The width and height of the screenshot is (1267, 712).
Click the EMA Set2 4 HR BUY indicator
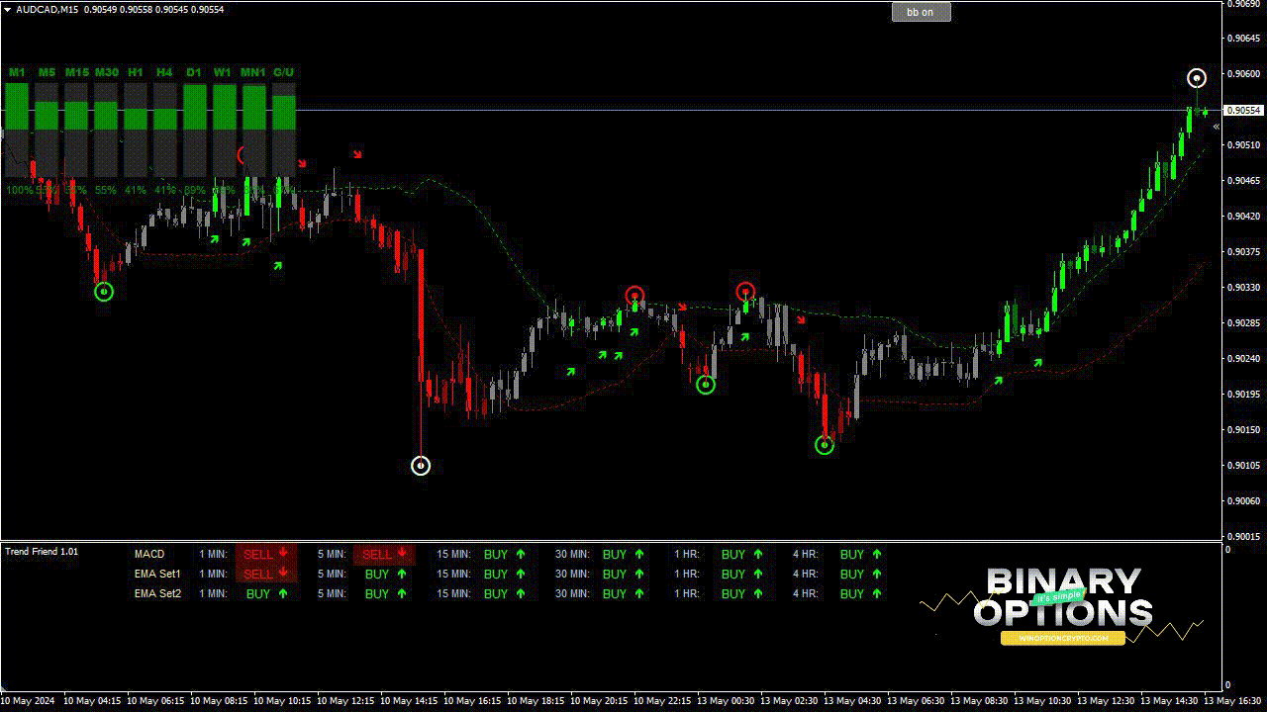859,594
